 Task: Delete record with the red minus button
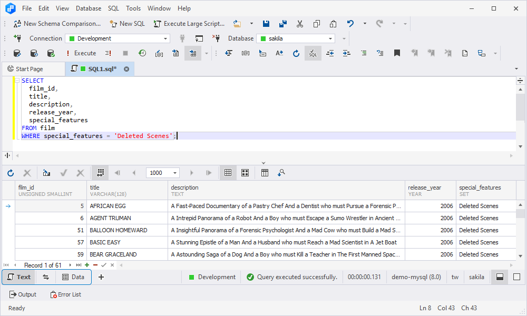pyautogui.click(x=95, y=265)
